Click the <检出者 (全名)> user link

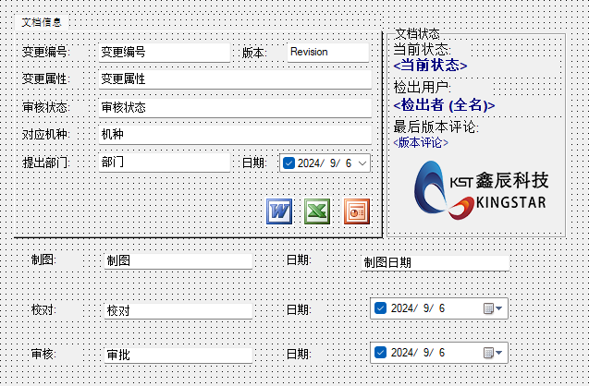click(444, 105)
